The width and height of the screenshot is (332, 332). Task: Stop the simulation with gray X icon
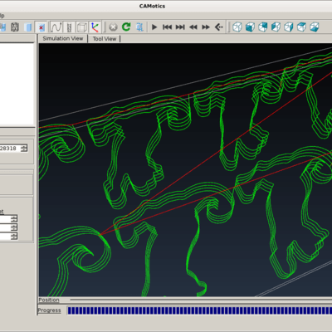coord(113,27)
